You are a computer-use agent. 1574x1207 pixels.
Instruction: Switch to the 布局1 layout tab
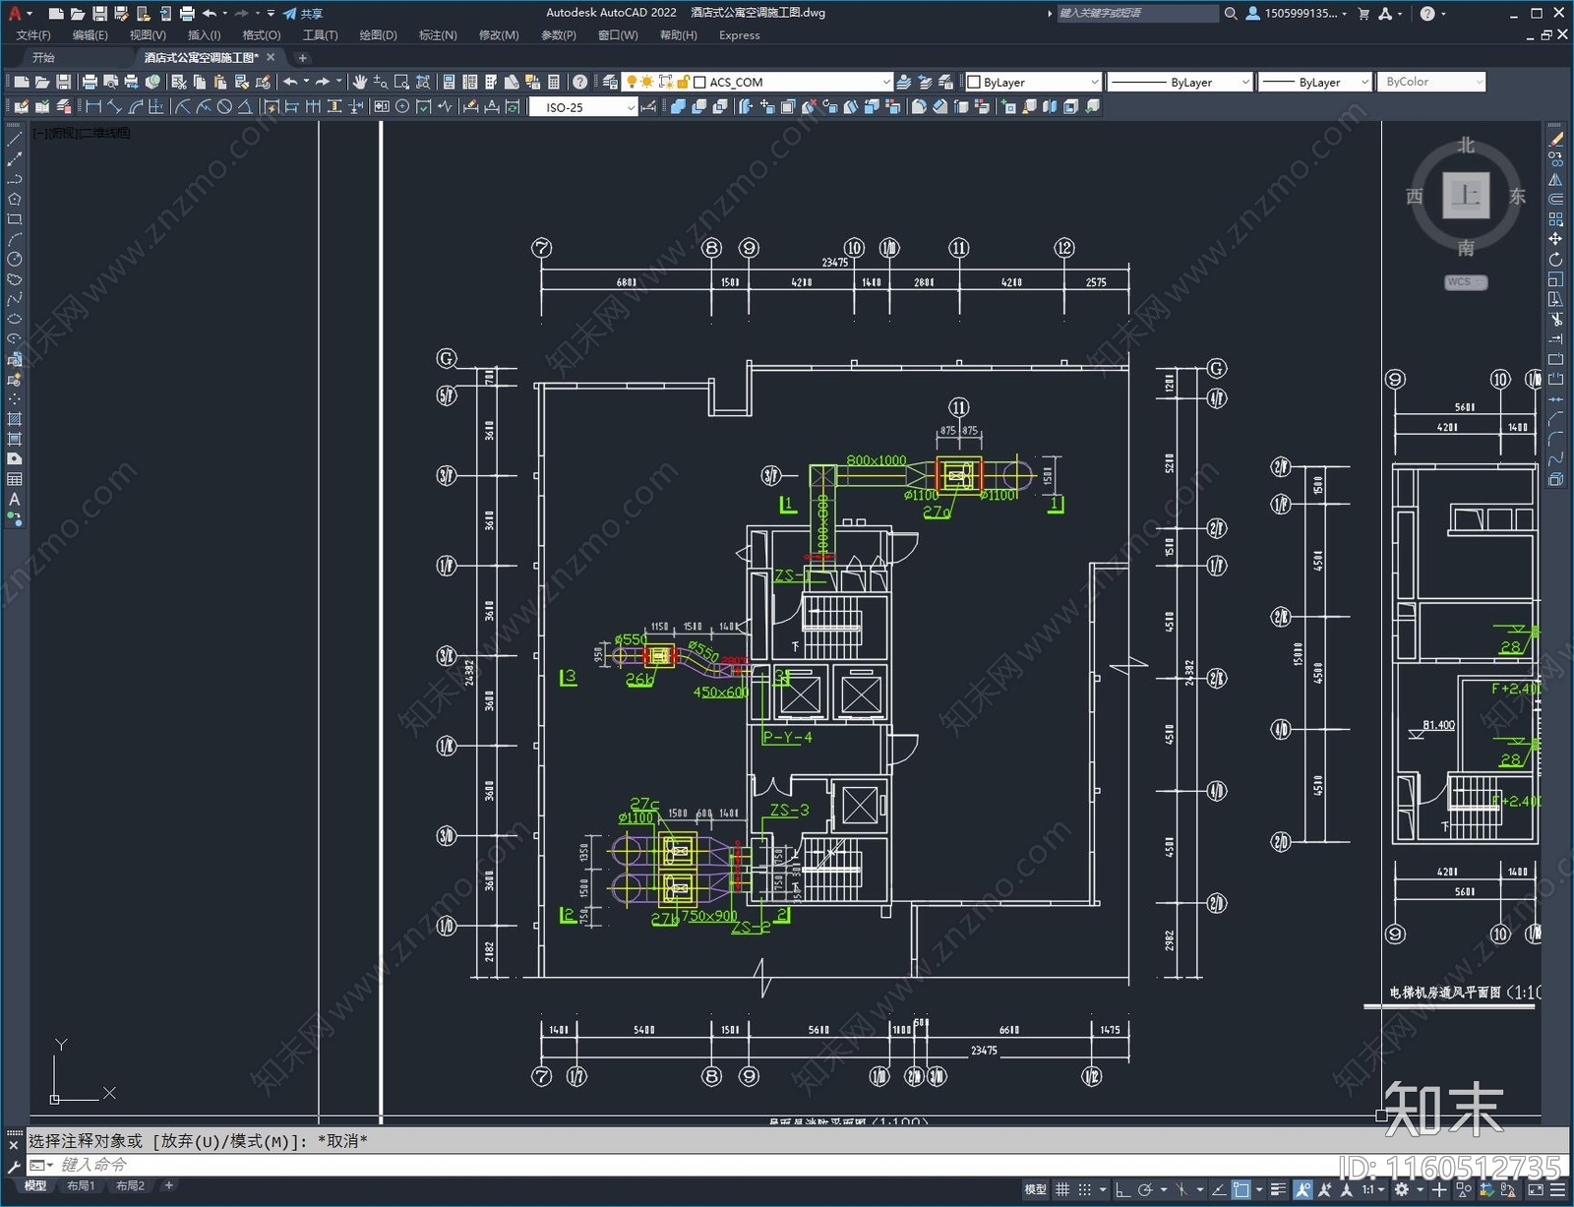pyautogui.click(x=81, y=1186)
